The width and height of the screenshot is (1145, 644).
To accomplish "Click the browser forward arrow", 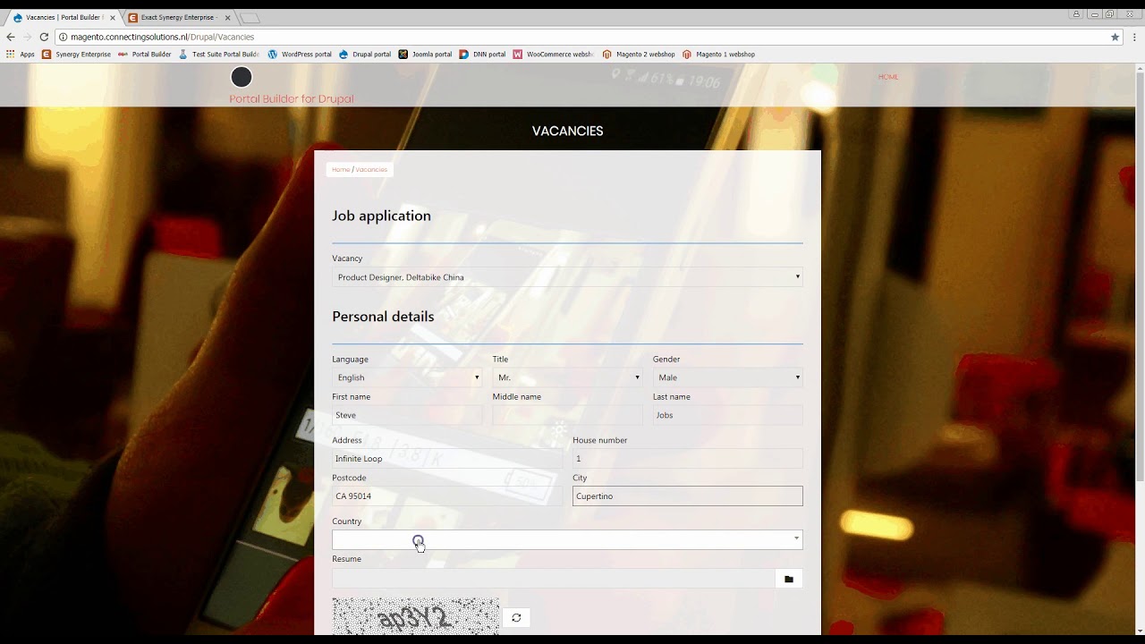I will [x=27, y=37].
